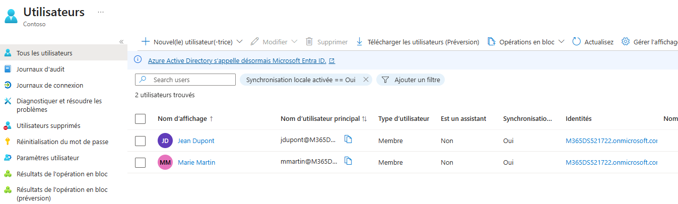Tick the checkbox for Jean Dupont

[141, 141]
